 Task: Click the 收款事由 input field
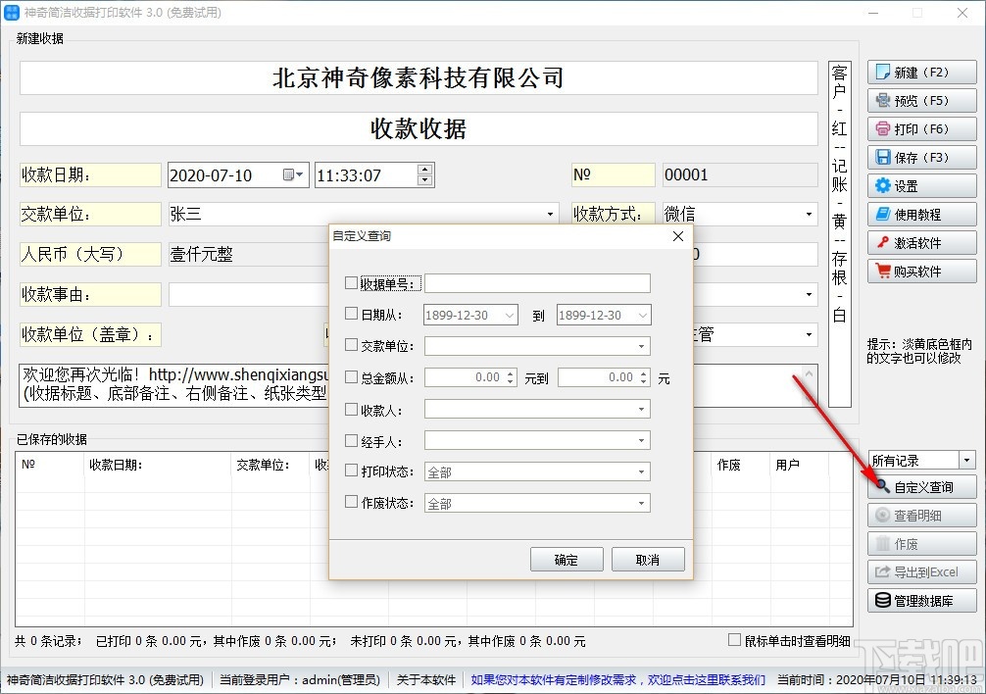[x=245, y=294]
